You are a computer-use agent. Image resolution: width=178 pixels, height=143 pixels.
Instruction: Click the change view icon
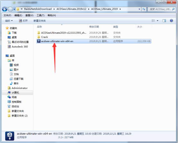153,21
